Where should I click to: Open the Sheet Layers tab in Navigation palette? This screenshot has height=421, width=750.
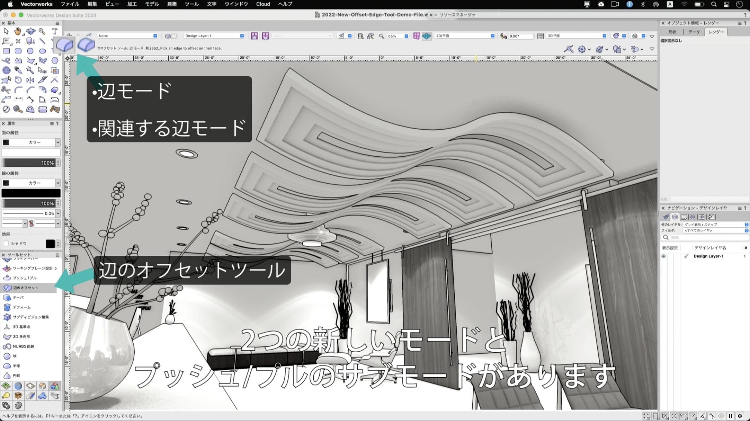pos(684,217)
